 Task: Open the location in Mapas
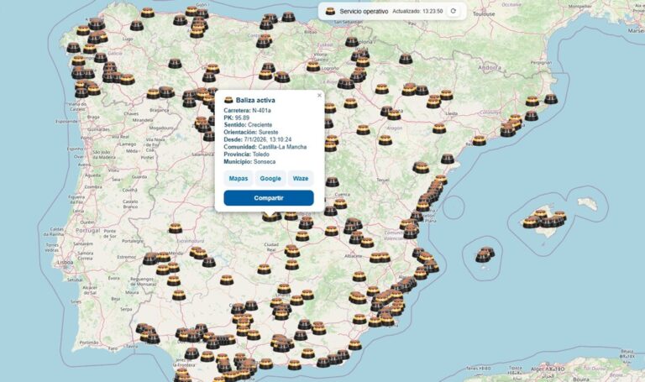point(239,178)
